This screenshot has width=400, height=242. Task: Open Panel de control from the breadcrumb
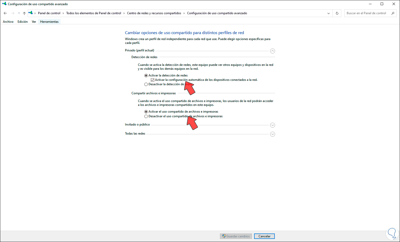tap(49, 13)
